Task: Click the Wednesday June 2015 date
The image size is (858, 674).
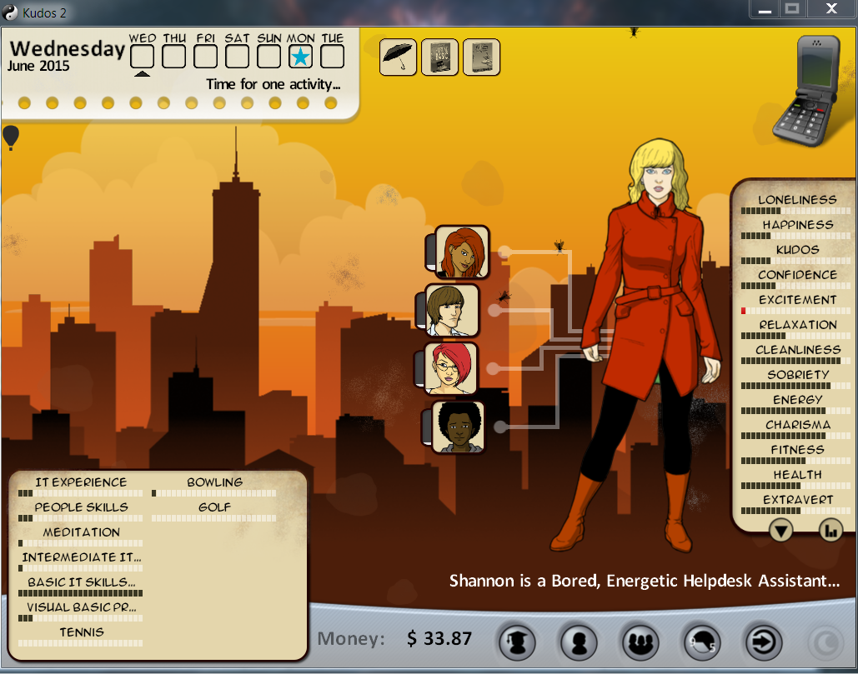Action: [67, 55]
